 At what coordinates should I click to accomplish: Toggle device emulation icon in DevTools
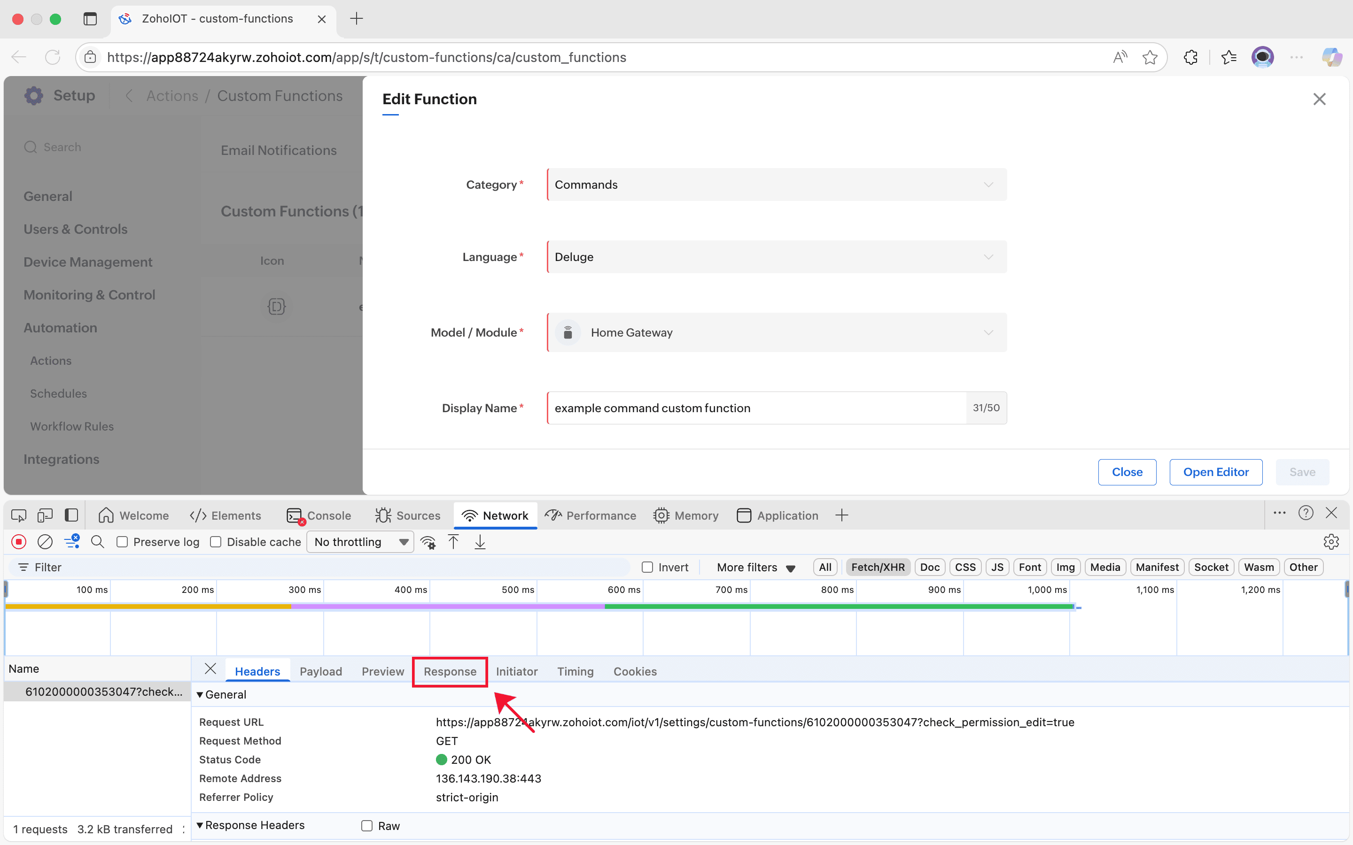[x=45, y=515]
